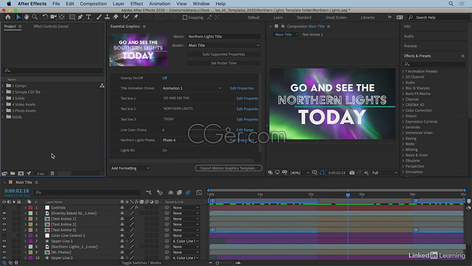Select the Eraser tool
This screenshot has height=266, width=472.
pyautogui.click(x=116, y=17)
